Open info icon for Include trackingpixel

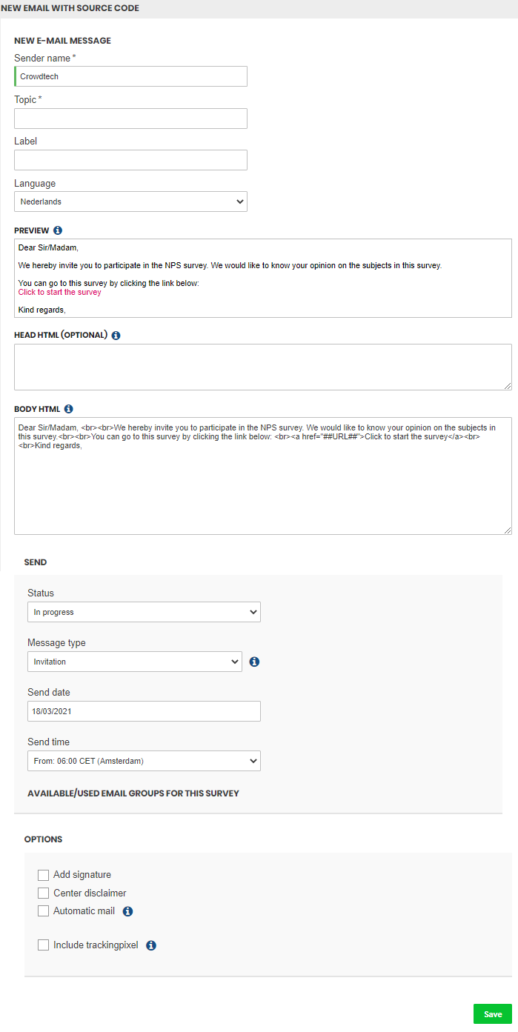tap(151, 945)
